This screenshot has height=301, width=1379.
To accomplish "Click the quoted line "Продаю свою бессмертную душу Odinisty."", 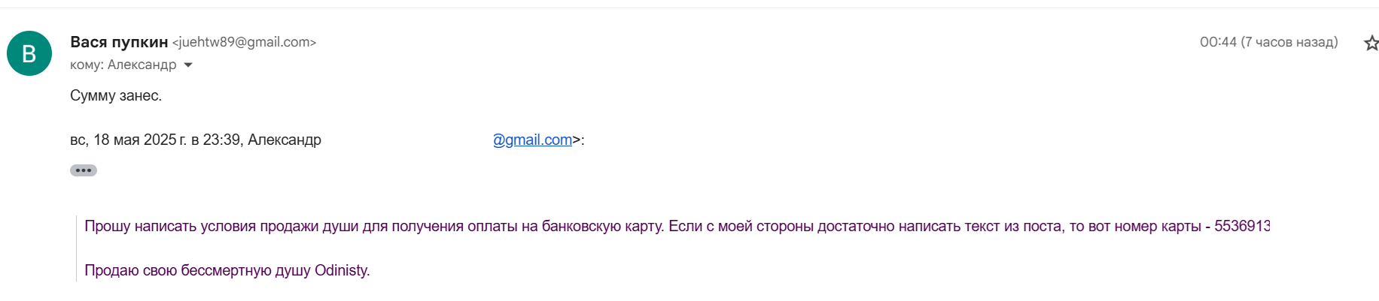I will tap(227, 270).
